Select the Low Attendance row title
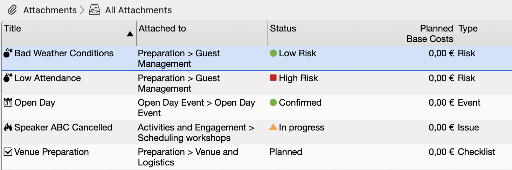512x170 pixels. click(48, 78)
